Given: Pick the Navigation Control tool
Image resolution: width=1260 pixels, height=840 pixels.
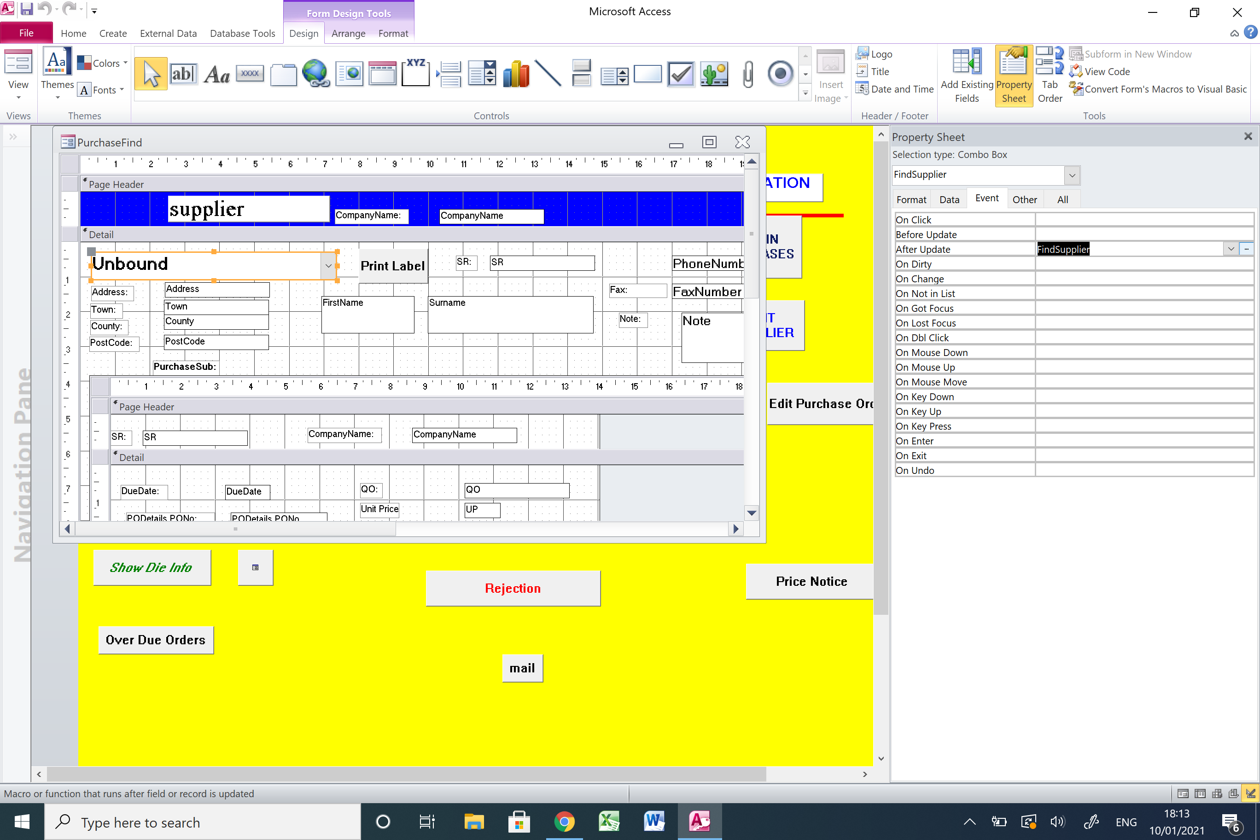Looking at the screenshot, I should click(383, 74).
